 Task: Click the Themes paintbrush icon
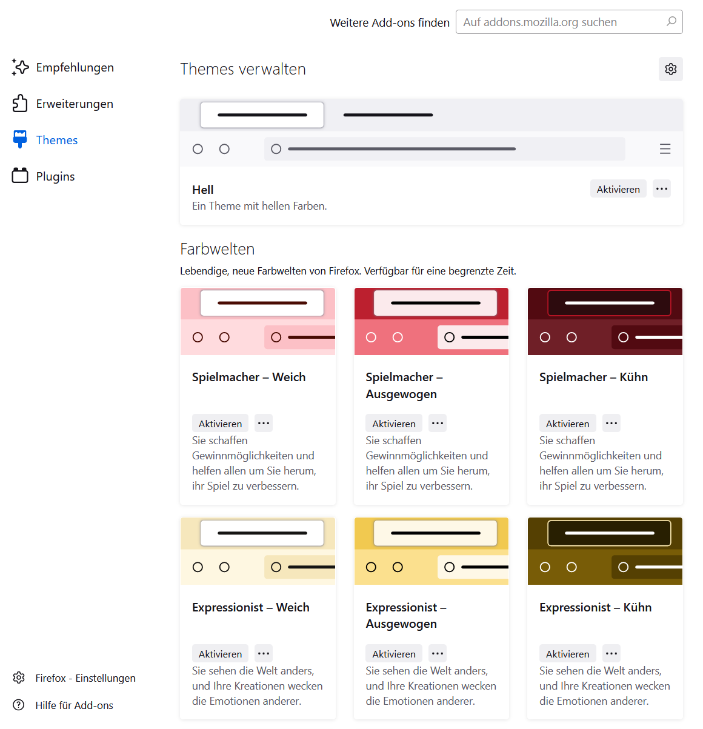[x=20, y=139]
